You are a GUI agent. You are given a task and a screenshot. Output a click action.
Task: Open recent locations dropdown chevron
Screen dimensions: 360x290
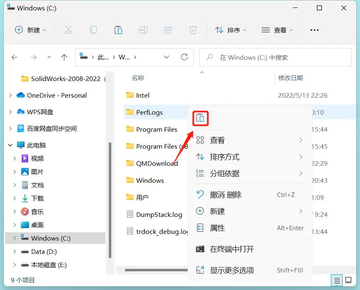(49, 57)
